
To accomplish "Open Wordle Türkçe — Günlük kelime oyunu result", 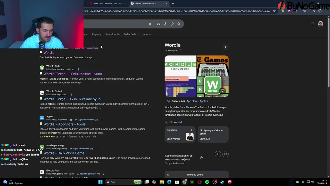I will 73,99.
